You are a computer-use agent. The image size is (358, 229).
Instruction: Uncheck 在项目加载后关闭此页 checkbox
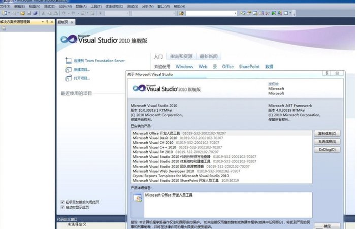(x=62, y=202)
